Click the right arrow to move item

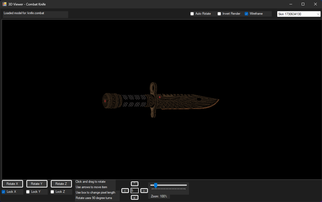click(144, 190)
